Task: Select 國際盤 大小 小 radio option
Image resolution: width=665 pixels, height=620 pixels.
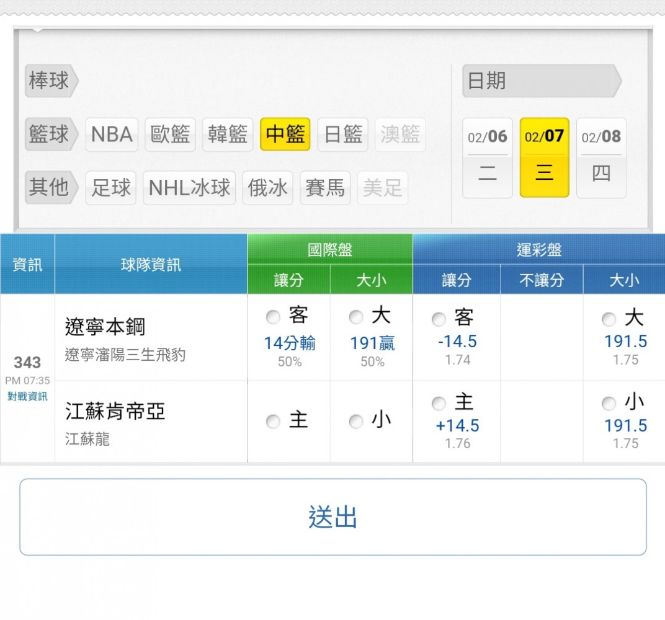Action: (x=356, y=421)
